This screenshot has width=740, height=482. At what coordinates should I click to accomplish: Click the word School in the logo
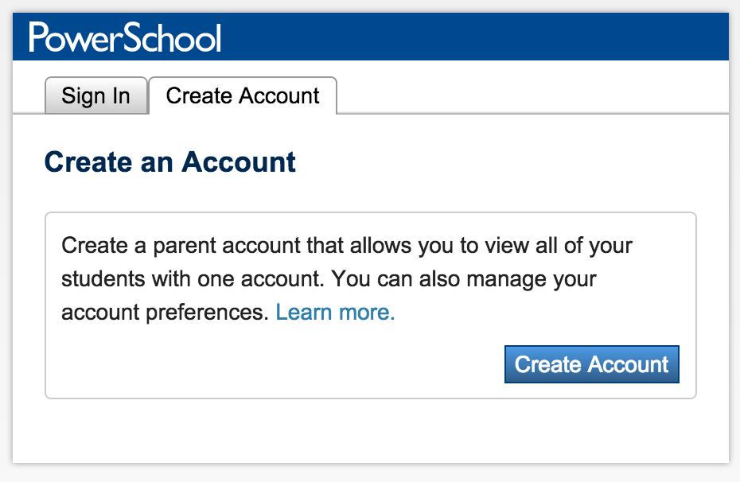click(x=175, y=38)
